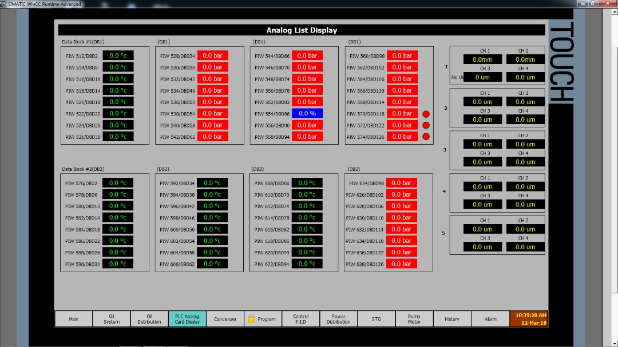Click the date and time display
Screen dimensions: 618x347
pos(530,319)
